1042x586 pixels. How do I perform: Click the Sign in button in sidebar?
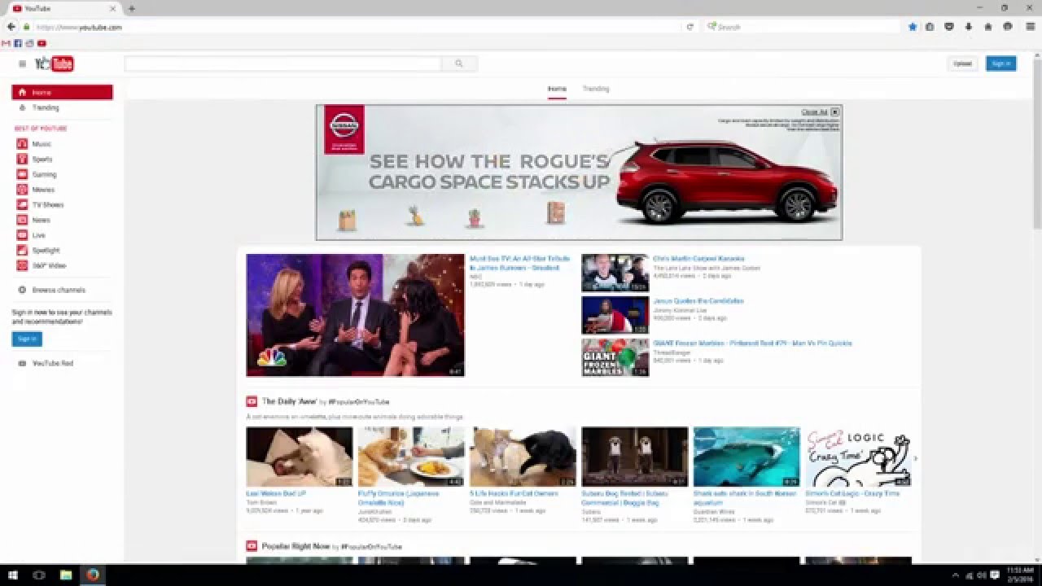pyautogui.click(x=27, y=339)
